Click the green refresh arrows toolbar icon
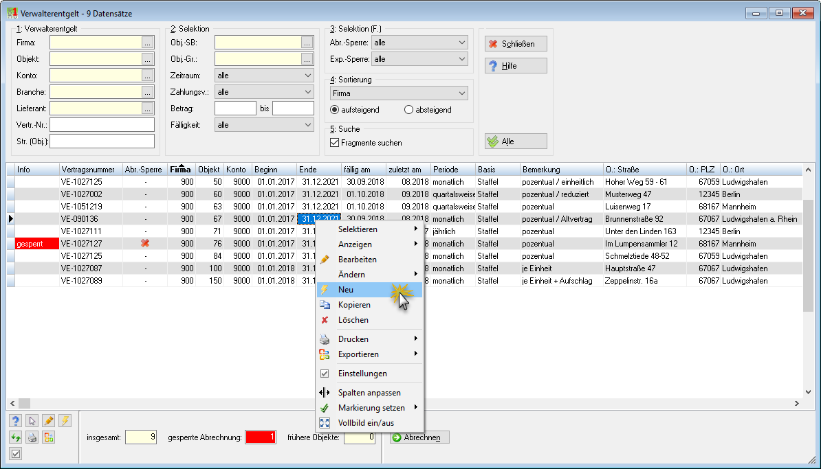 [16, 437]
